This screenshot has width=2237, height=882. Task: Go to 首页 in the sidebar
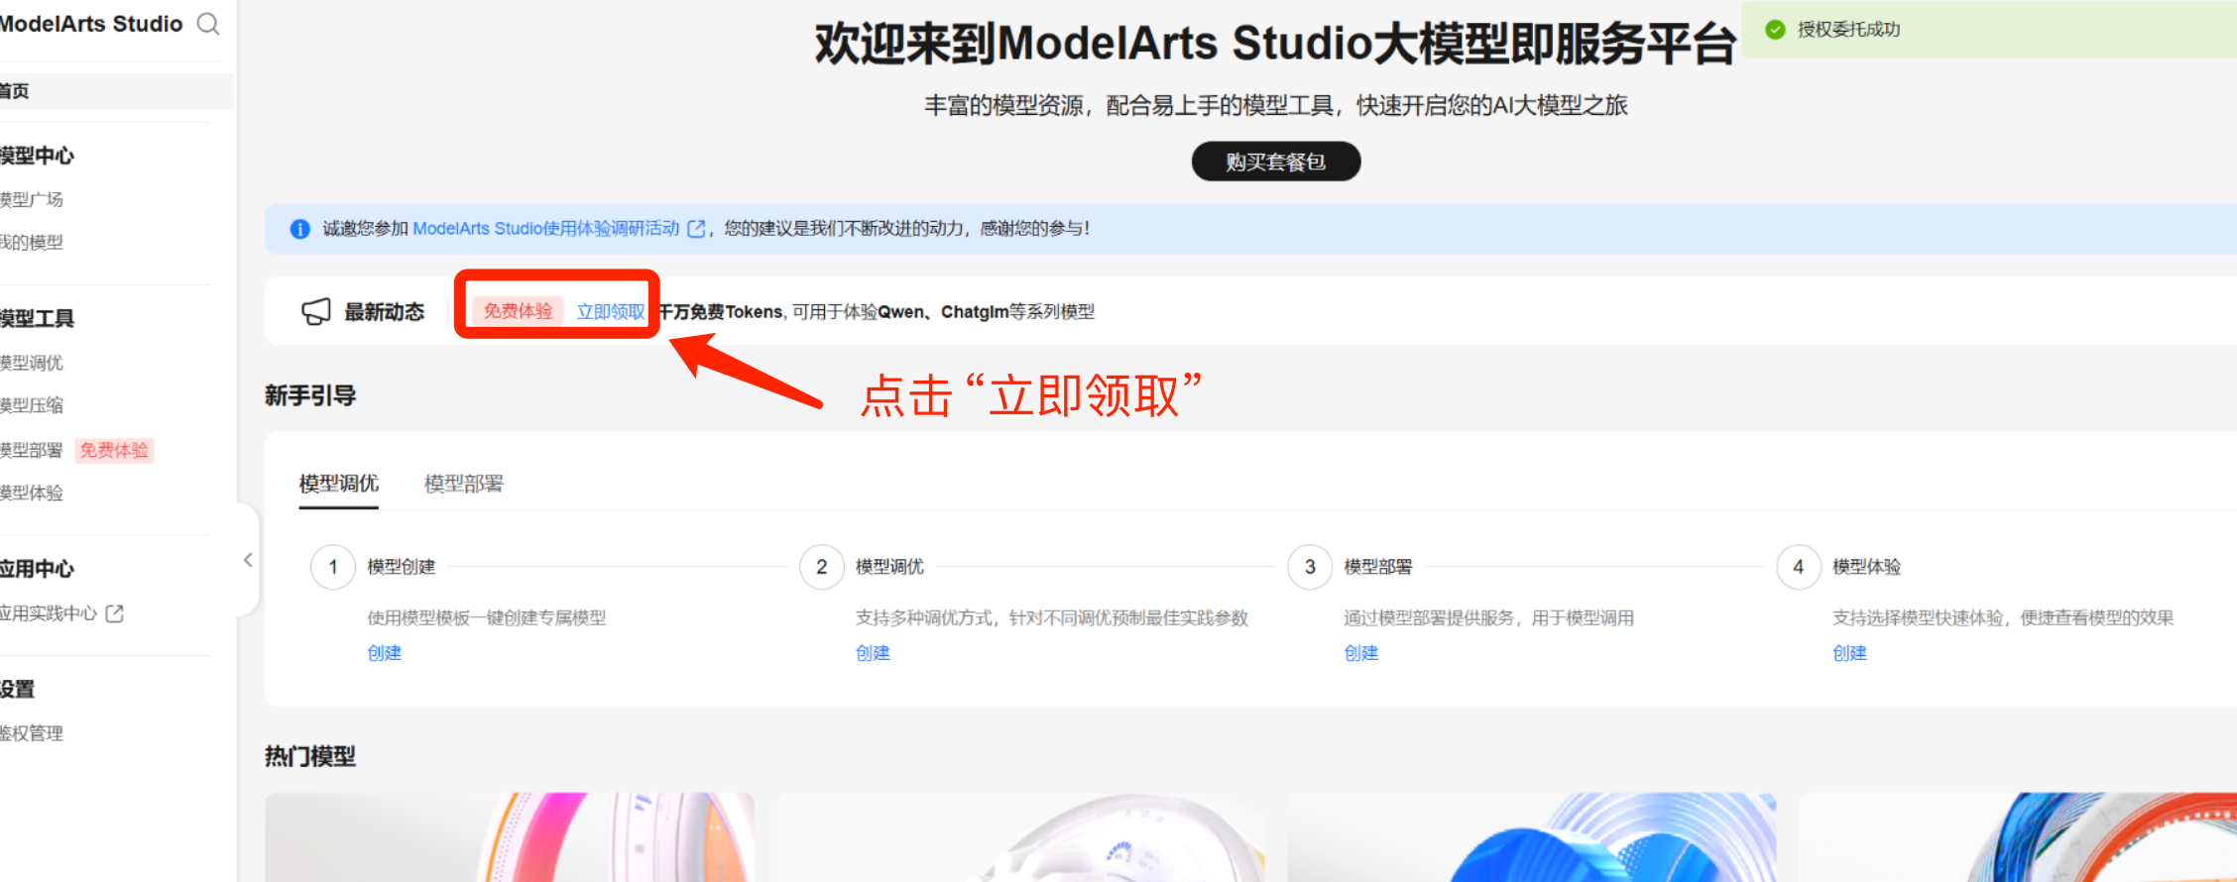pos(117,91)
